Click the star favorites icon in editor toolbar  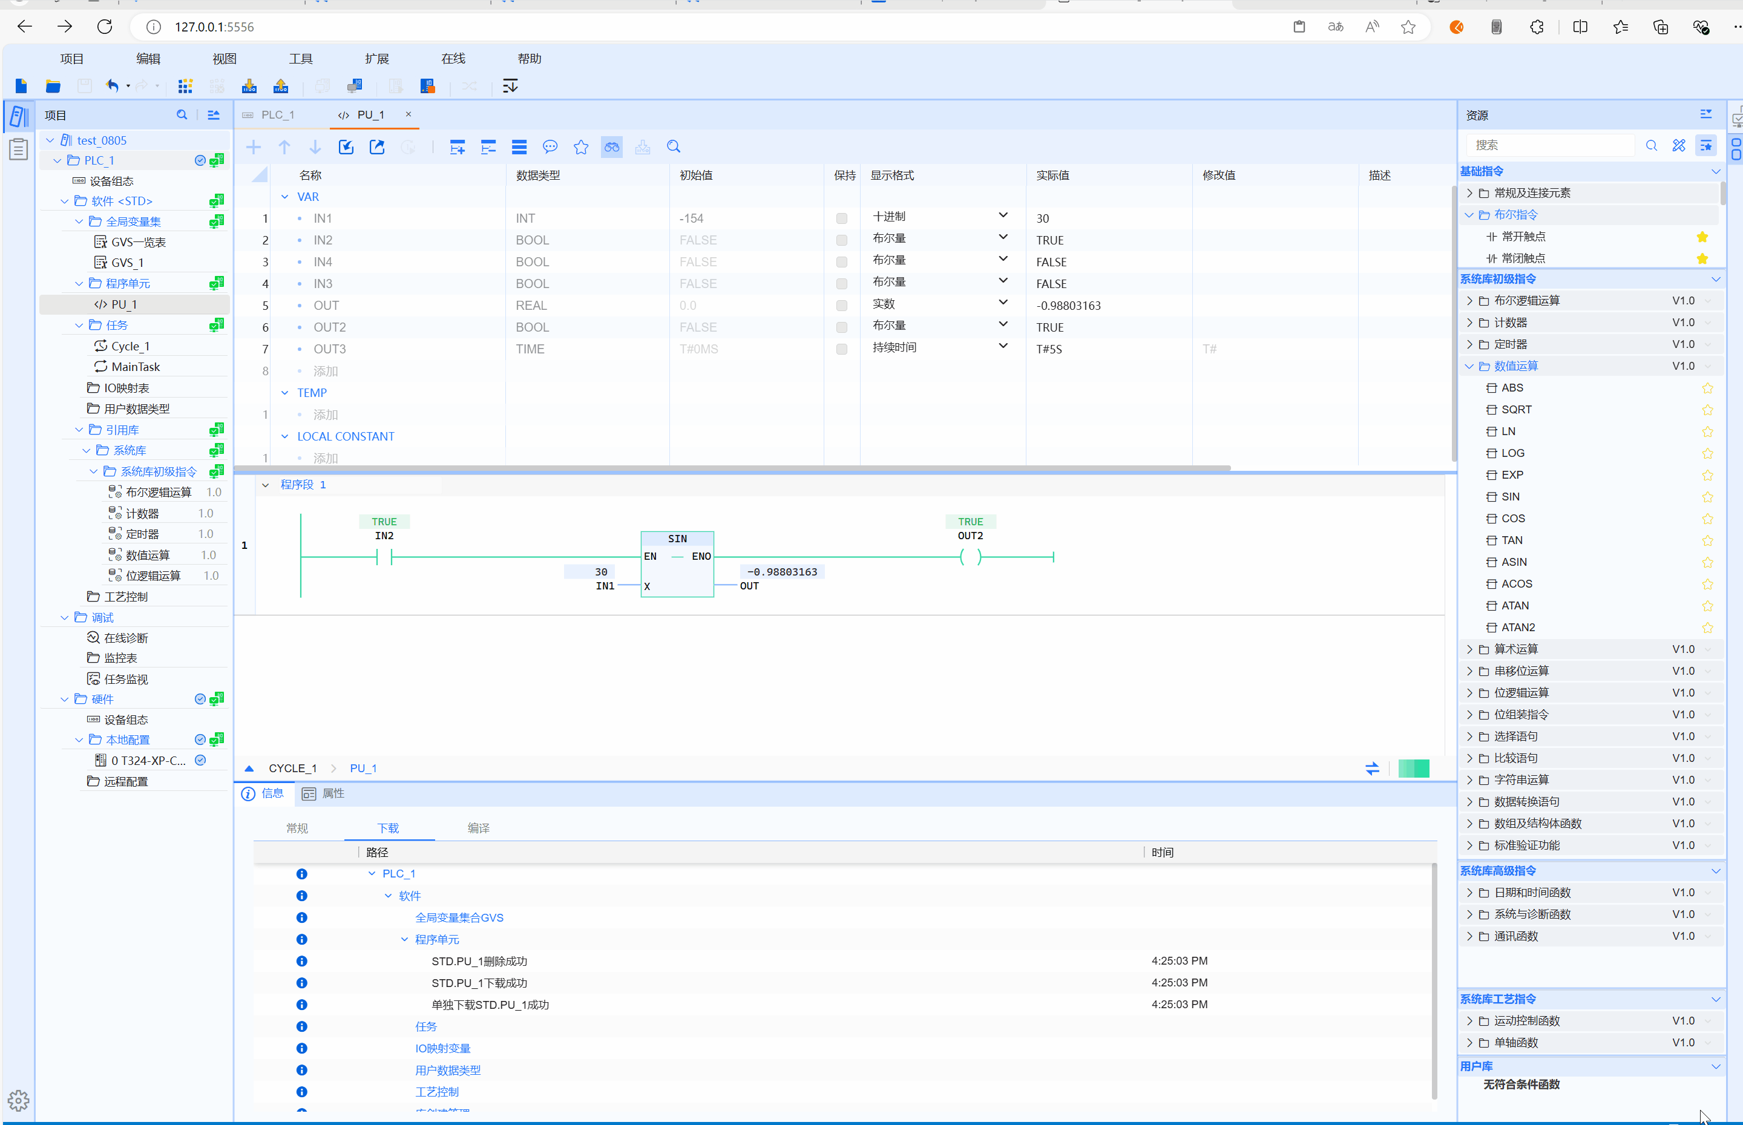(x=581, y=147)
